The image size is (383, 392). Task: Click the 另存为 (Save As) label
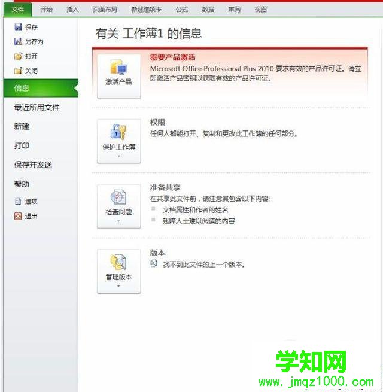click(x=34, y=41)
